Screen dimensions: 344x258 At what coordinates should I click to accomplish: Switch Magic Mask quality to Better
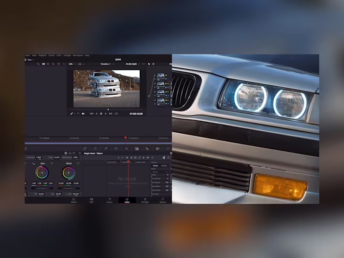point(164,165)
